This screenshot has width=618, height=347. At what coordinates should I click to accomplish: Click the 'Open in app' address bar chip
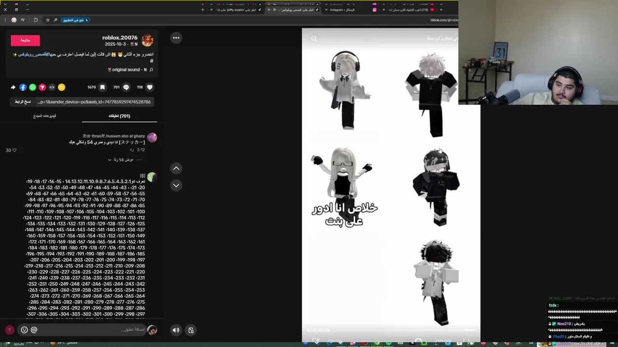(x=76, y=20)
